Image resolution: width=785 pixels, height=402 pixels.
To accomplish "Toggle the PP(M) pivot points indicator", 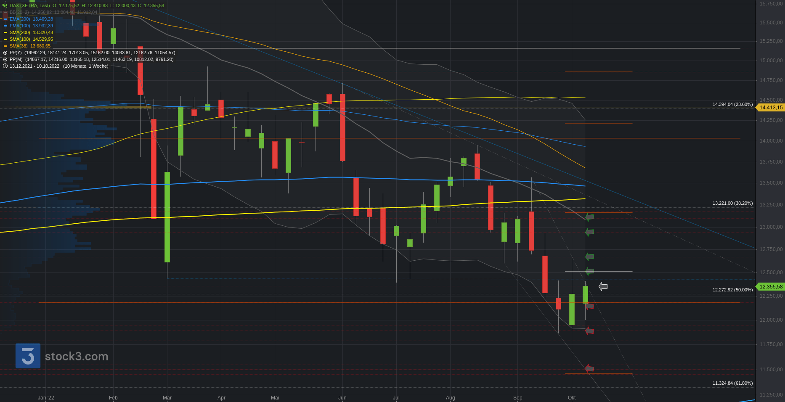I will point(5,59).
